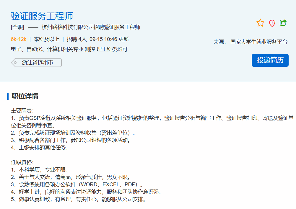This screenshot has width=296, height=209.
Task: Click the 6k-12k salary text
Action: 19,39
